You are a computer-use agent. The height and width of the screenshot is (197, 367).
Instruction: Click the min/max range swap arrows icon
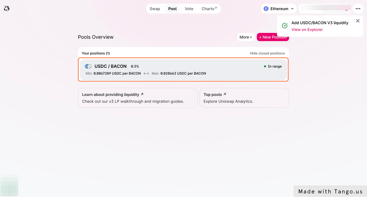146,74
